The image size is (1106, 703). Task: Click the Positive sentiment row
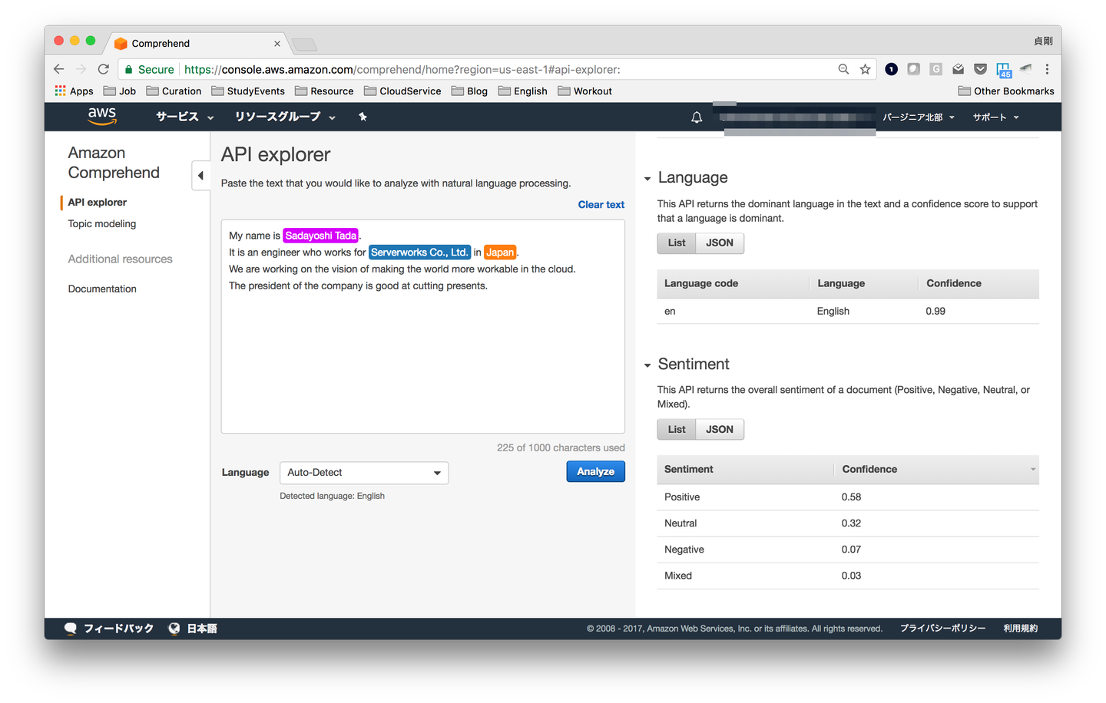[x=848, y=497]
